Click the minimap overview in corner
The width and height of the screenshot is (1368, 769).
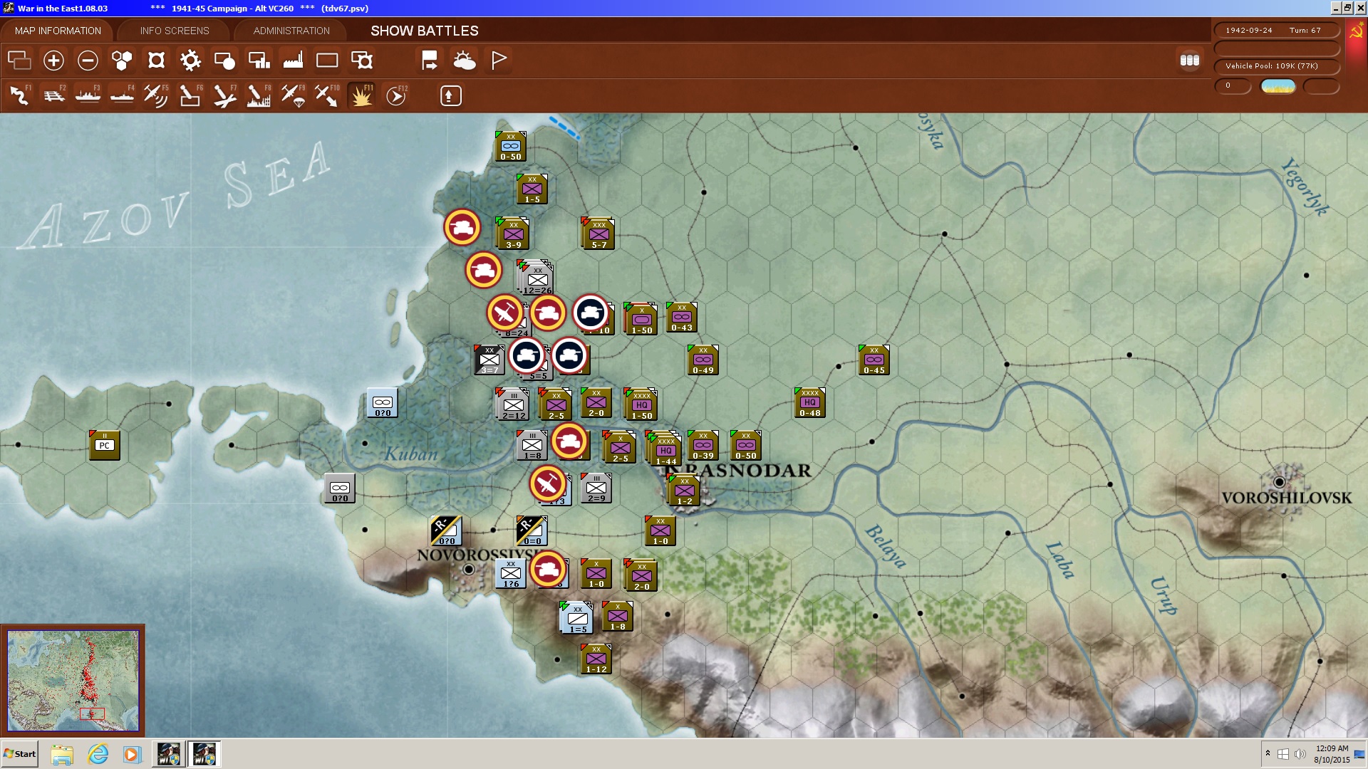(x=73, y=681)
